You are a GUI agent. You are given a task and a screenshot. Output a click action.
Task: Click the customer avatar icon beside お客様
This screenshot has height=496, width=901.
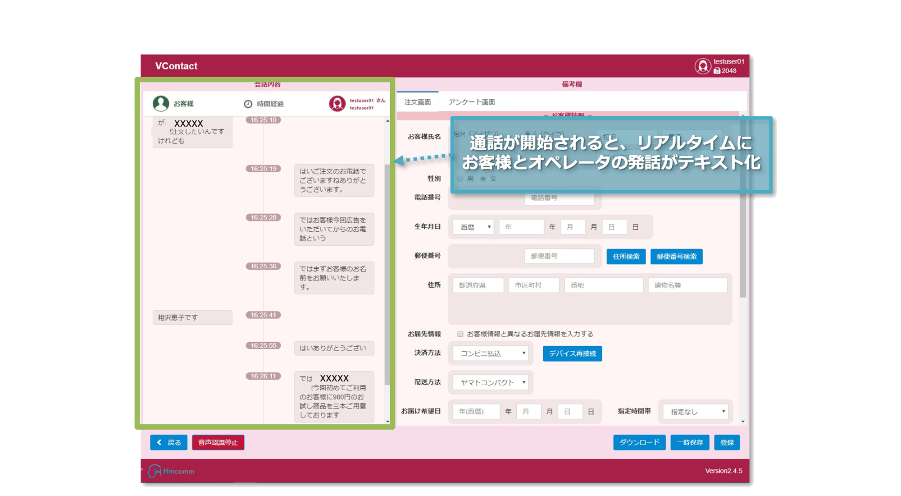[x=161, y=104]
